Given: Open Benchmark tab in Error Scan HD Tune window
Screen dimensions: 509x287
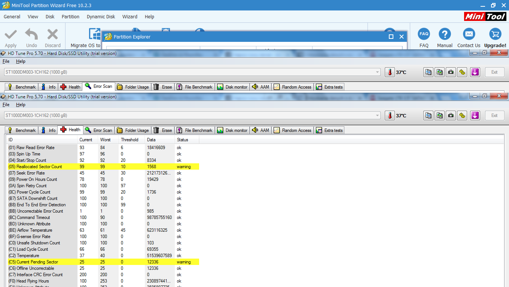Looking at the screenshot, I should [x=21, y=87].
